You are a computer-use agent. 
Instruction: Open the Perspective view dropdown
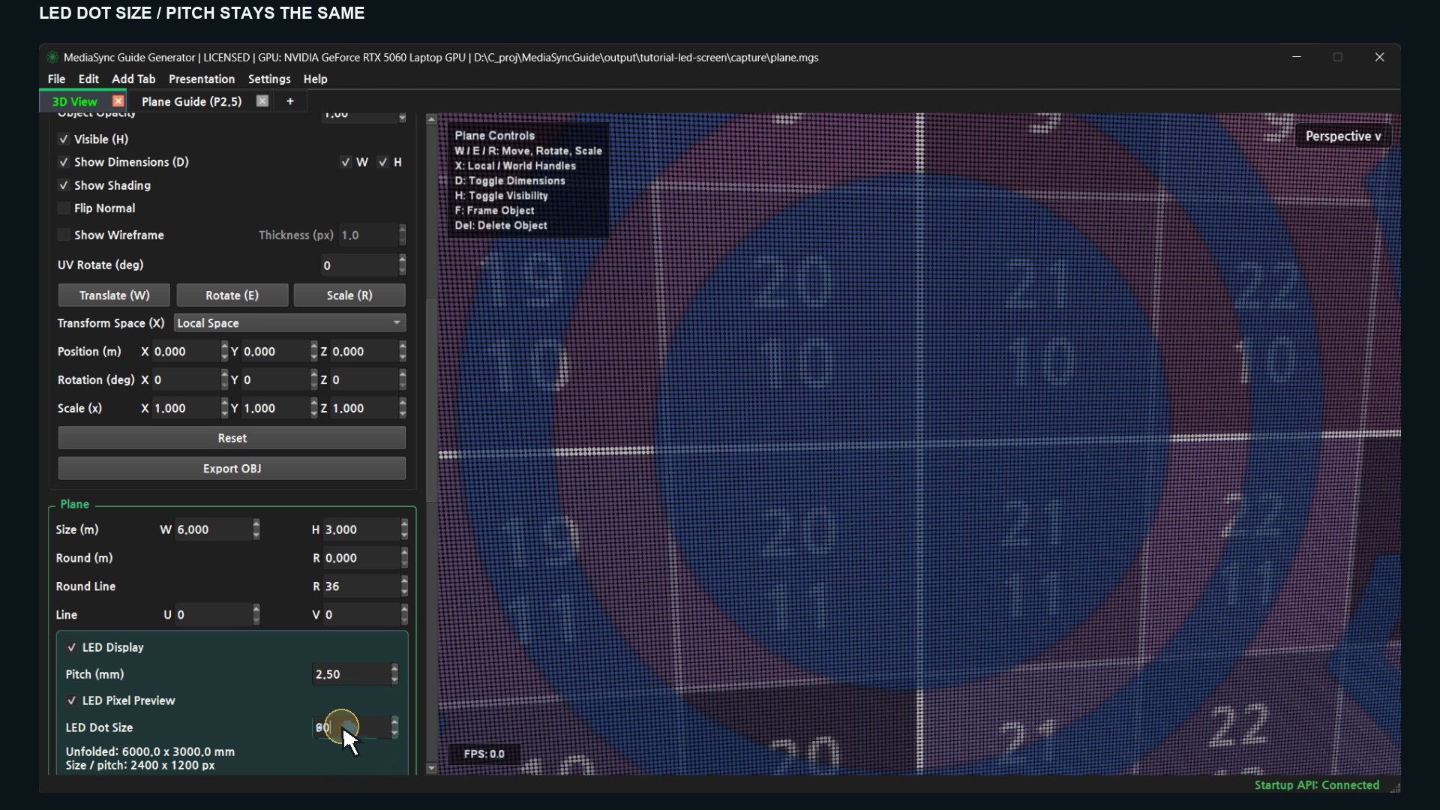1343,136
